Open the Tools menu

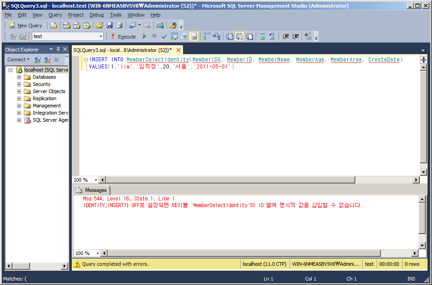(x=116, y=15)
